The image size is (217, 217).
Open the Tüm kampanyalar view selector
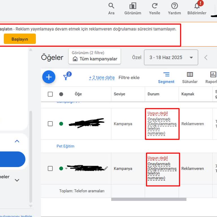pos(95,56)
